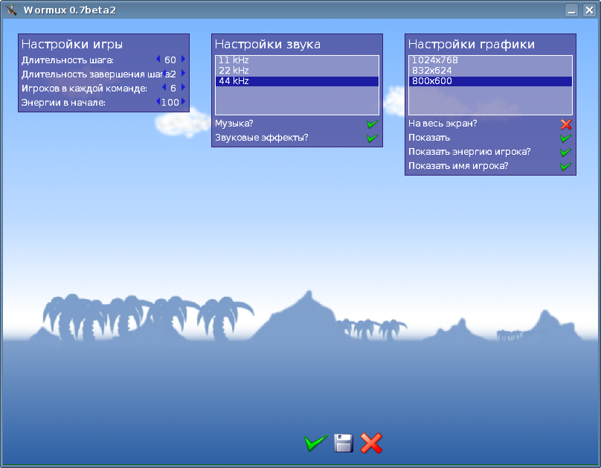Select the 22 kHz sound frequency
This screenshot has height=468, width=601.
(296, 71)
